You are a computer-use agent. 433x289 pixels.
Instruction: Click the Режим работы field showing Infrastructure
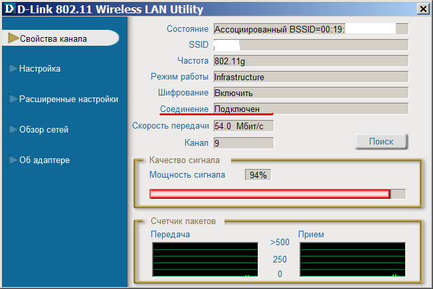[311, 77]
